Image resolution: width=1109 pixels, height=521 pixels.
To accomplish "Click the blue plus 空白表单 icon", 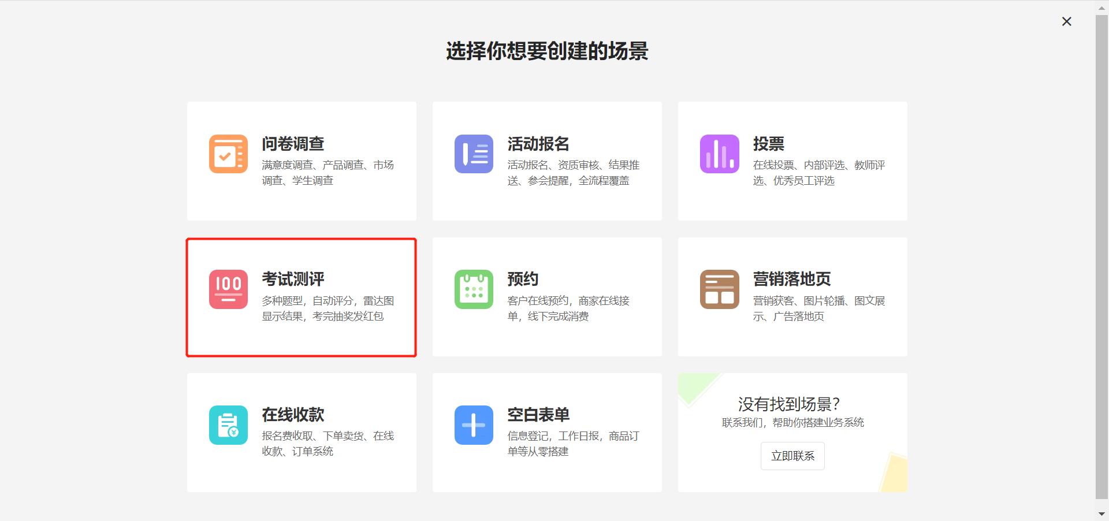I will pyautogui.click(x=474, y=425).
